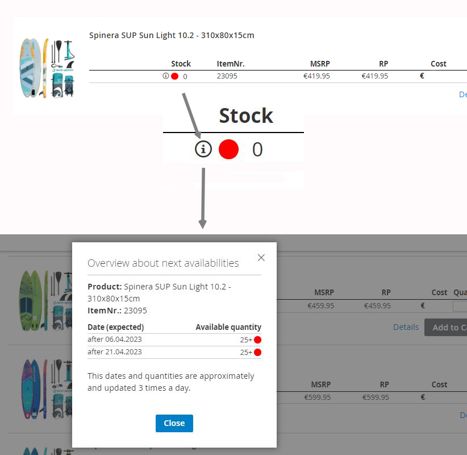The width and height of the screenshot is (467, 455).
Task: Click the red dot next to after 06.04.2023
Action: pos(257,340)
